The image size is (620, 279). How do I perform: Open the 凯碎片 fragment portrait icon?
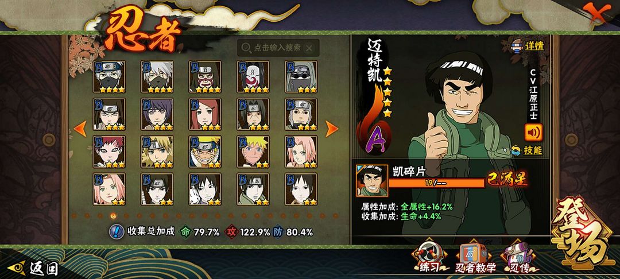tap(371, 181)
